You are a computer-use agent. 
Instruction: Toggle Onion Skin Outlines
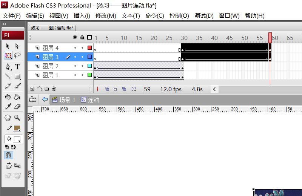115,89
